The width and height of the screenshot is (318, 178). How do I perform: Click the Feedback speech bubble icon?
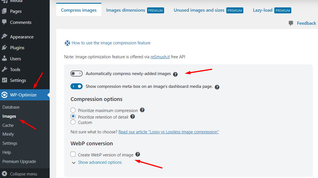(291, 23)
